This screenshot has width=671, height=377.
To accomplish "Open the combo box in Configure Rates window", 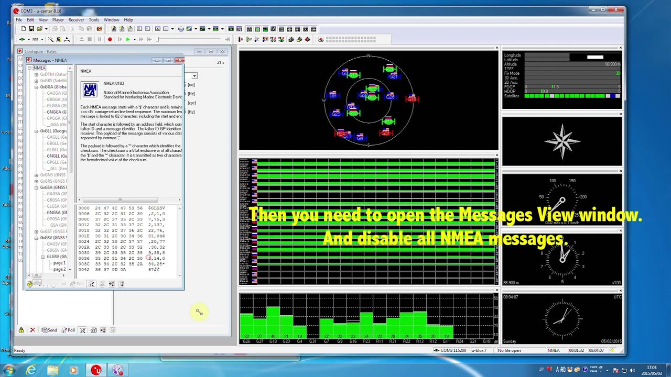I will click(194, 76).
